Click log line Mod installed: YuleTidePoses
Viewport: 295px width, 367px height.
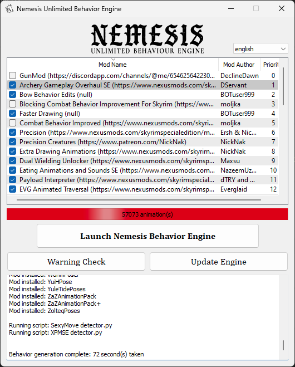point(47,289)
